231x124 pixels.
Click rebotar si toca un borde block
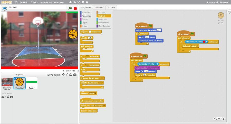(x=150, y=40)
